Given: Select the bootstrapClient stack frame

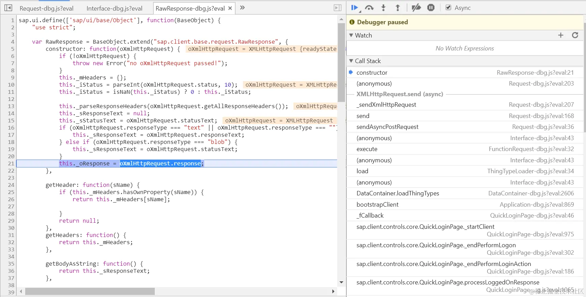Looking at the screenshot, I should pyautogui.click(x=465, y=205).
